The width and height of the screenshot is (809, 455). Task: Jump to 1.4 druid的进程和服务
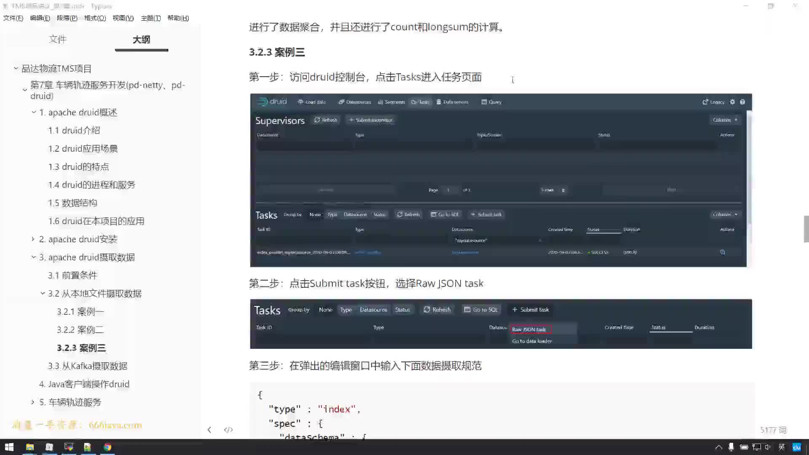(92, 185)
